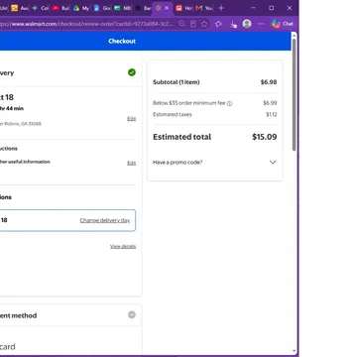Click the scrollbar down arrow

click(x=294, y=351)
